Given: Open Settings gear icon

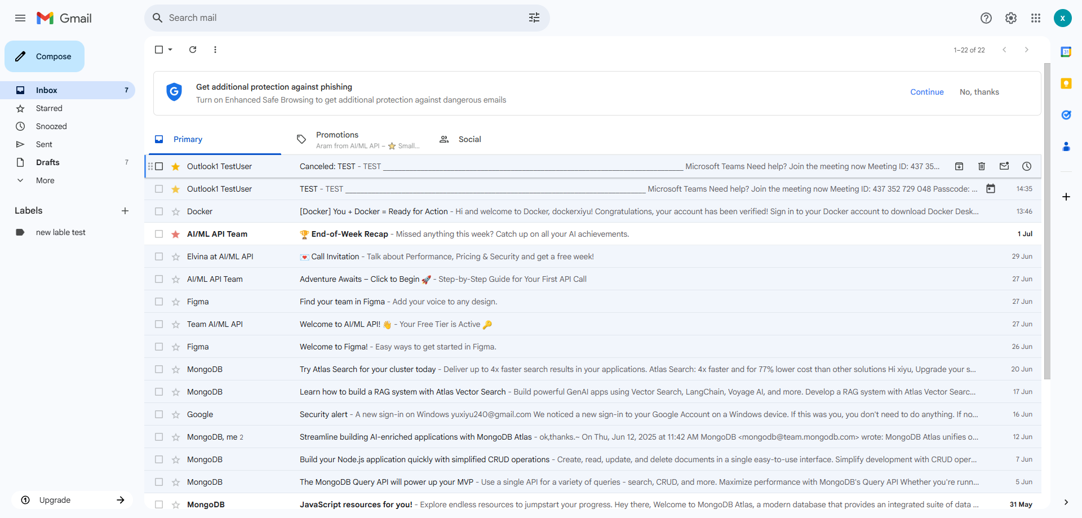Looking at the screenshot, I should [x=1011, y=18].
